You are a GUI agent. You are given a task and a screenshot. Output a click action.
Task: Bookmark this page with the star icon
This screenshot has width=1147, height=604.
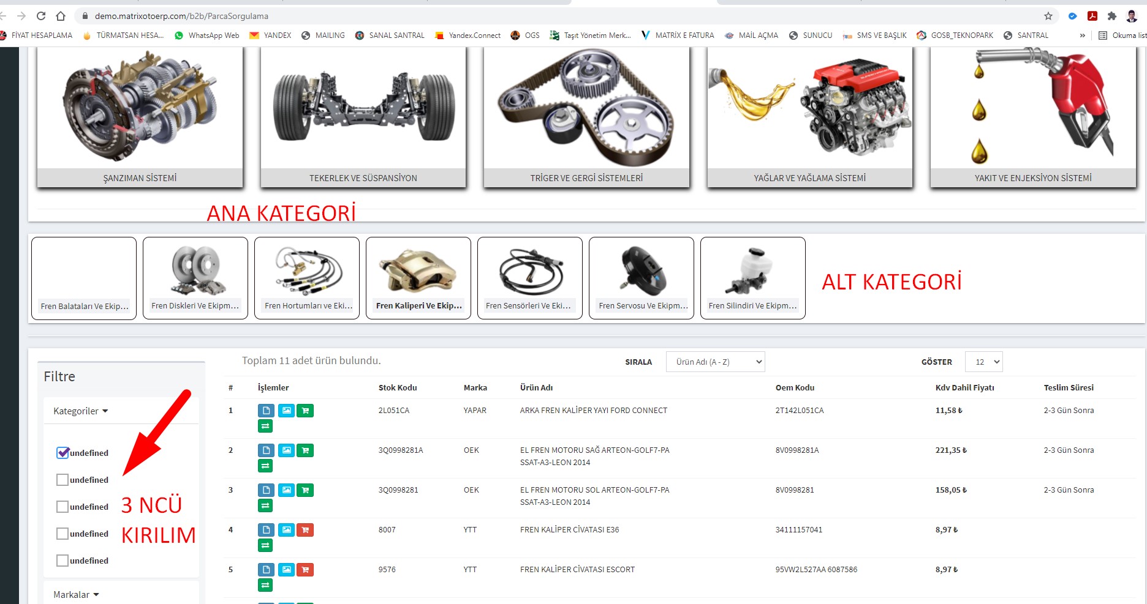point(1048,16)
